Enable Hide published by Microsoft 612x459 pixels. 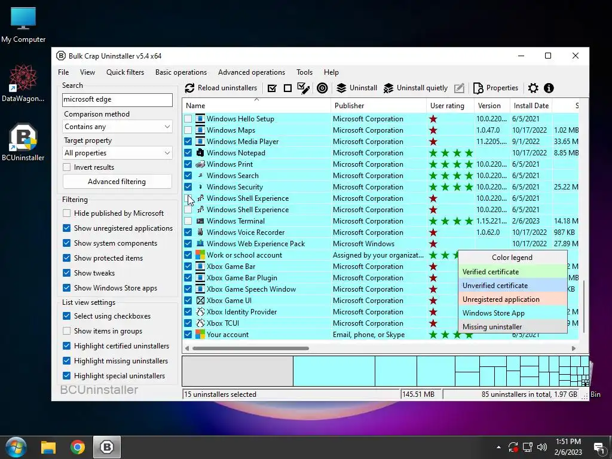[x=67, y=213]
